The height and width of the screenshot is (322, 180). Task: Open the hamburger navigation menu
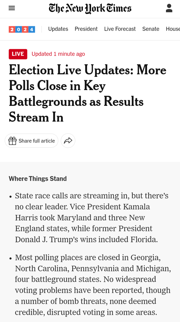(x=12, y=8)
